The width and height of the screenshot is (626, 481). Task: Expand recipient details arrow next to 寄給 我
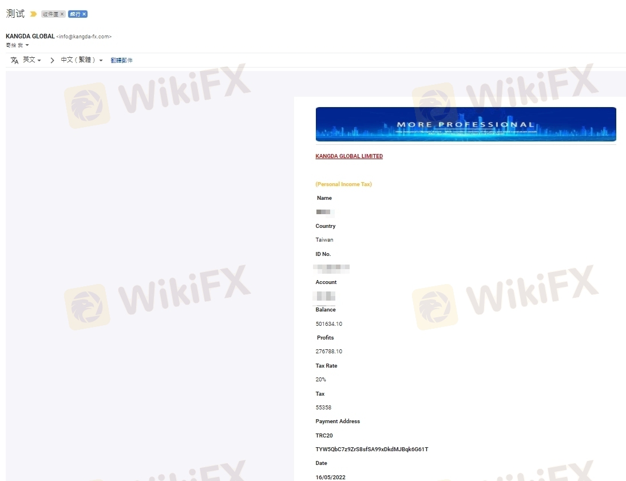tap(27, 45)
